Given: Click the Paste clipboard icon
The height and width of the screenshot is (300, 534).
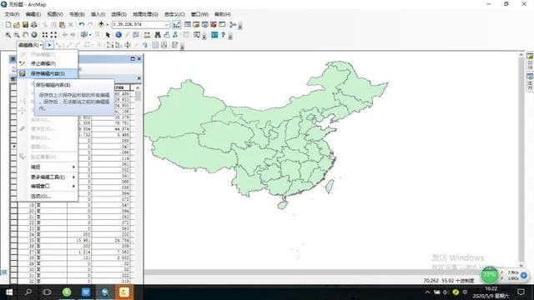Looking at the screenshot, I should (62, 24).
